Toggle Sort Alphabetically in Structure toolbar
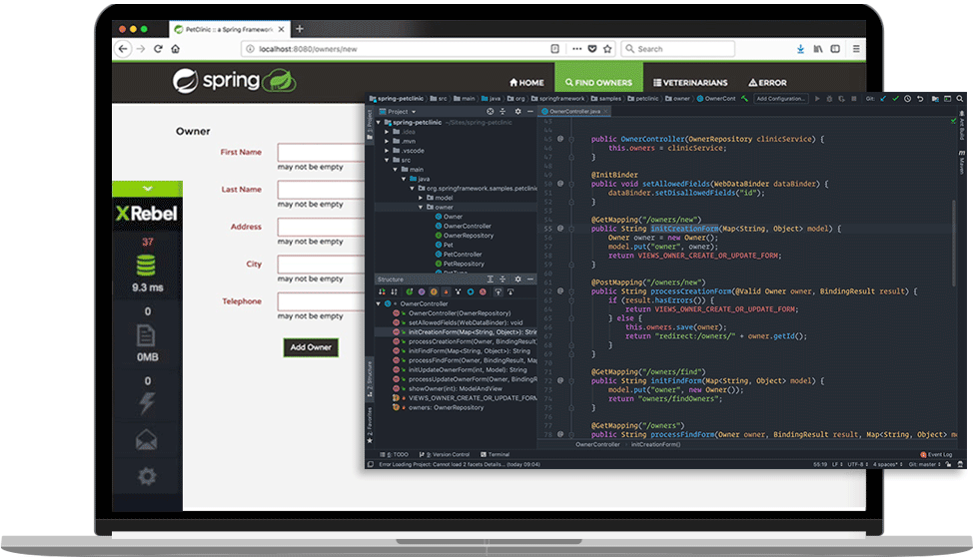Viewport: 974px width, 557px height. coord(394,291)
